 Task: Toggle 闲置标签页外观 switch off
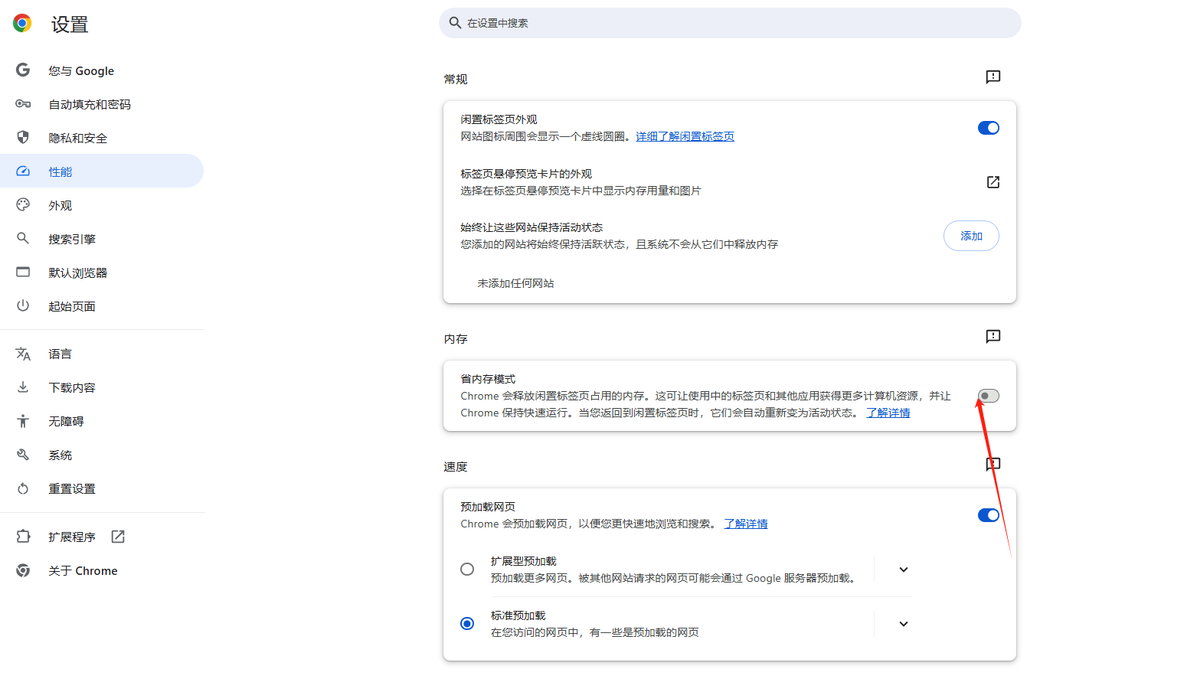tap(989, 128)
